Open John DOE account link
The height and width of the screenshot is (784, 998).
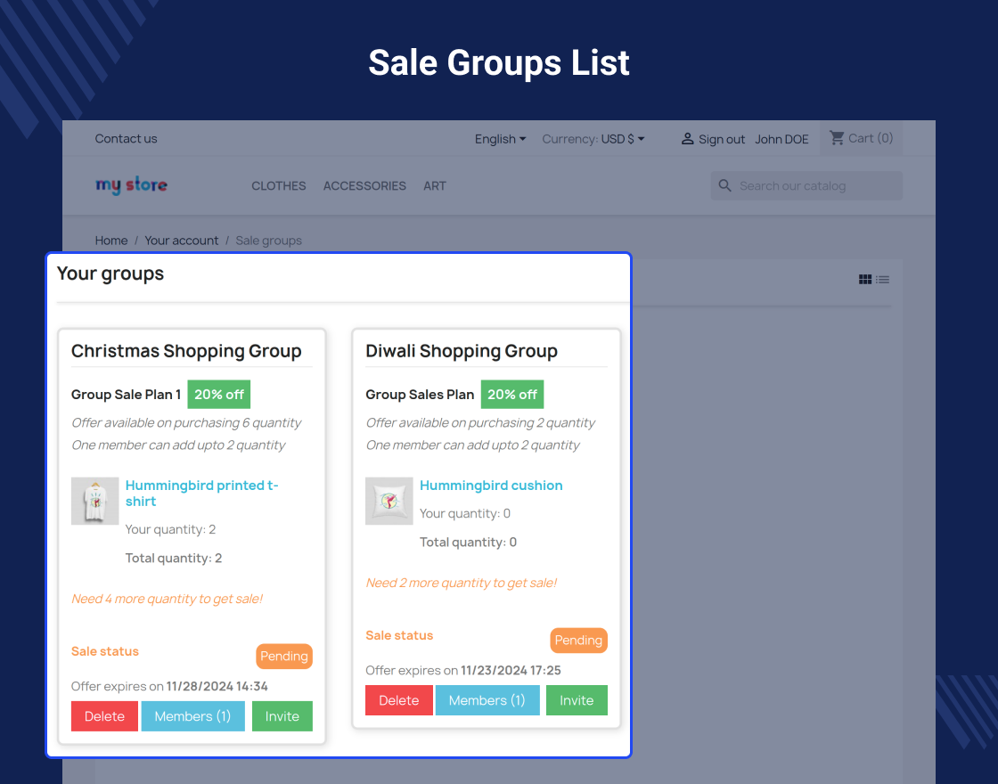[x=781, y=139]
